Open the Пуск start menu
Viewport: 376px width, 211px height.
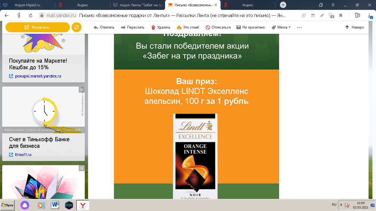pos(7,205)
